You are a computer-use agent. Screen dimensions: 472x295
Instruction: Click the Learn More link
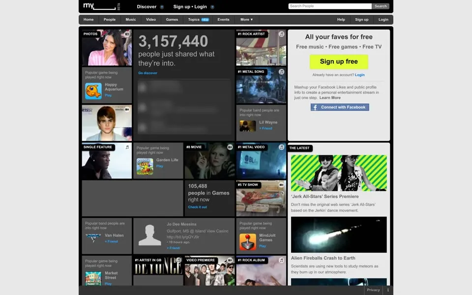330,98
